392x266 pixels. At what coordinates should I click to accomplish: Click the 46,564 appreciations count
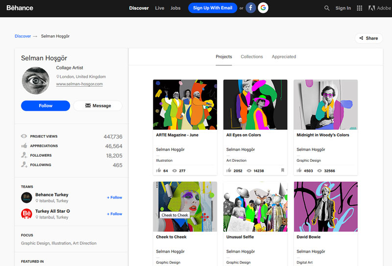(114, 146)
